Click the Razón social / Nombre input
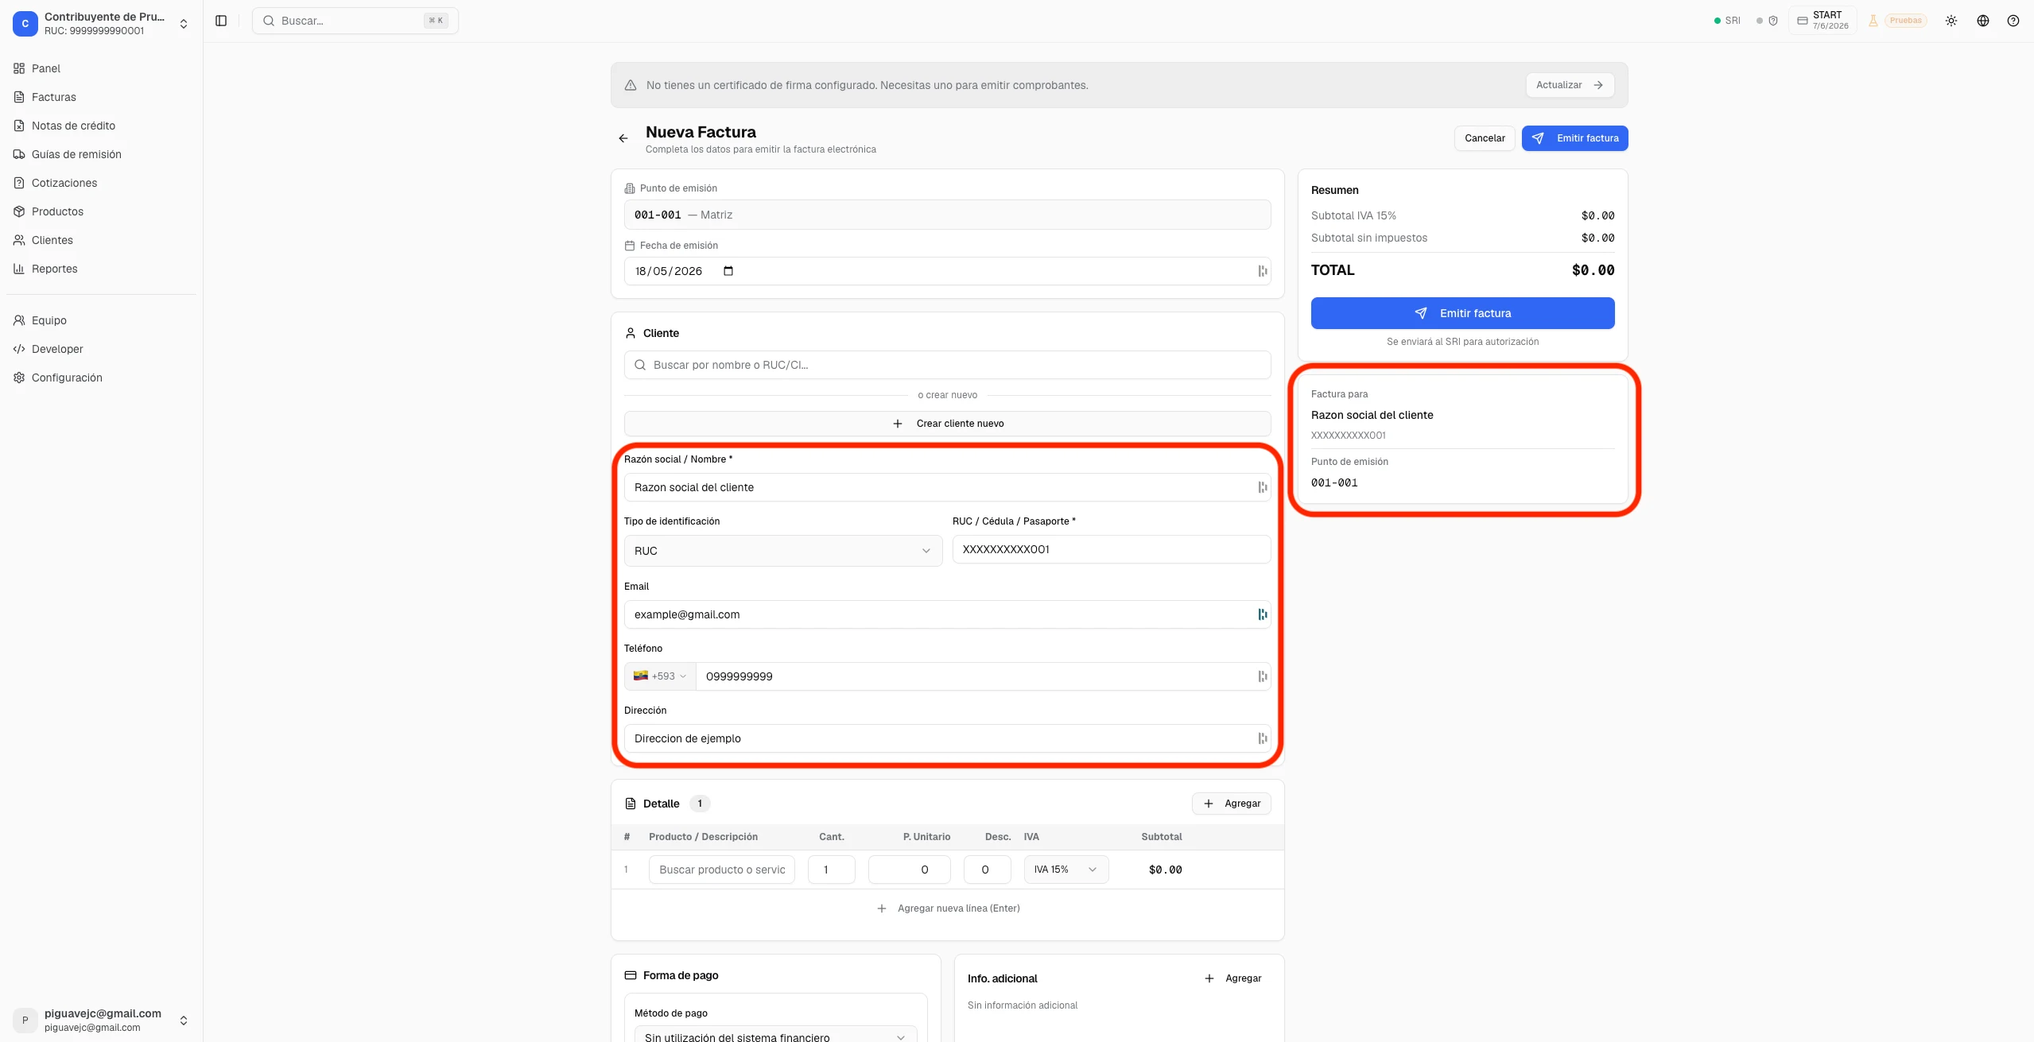The height and width of the screenshot is (1042, 2034). click(947, 487)
